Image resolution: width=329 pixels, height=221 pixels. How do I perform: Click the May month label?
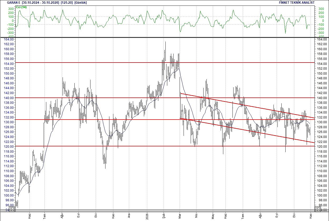click(213, 216)
